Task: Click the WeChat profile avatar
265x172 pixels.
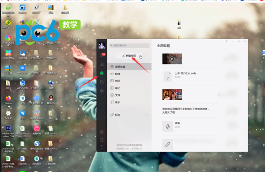Action: [x=102, y=45]
